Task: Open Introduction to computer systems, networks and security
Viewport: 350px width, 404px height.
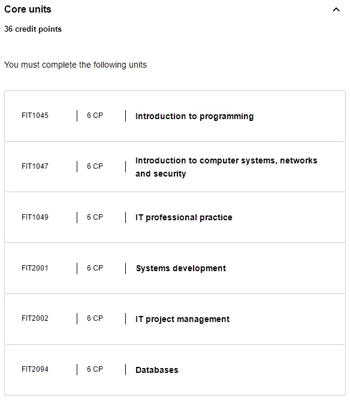Action: pyautogui.click(x=226, y=167)
